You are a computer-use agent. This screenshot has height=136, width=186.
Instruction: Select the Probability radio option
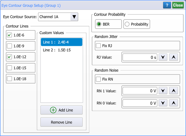click(x=137, y=24)
